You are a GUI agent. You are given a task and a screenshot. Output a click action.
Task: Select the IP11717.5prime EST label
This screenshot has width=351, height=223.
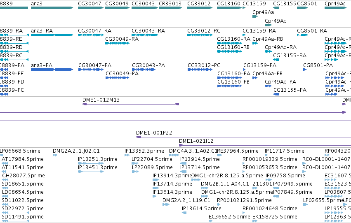pos(284,151)
